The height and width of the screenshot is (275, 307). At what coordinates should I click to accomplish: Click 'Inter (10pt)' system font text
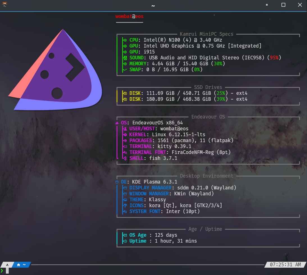(183, 211)
